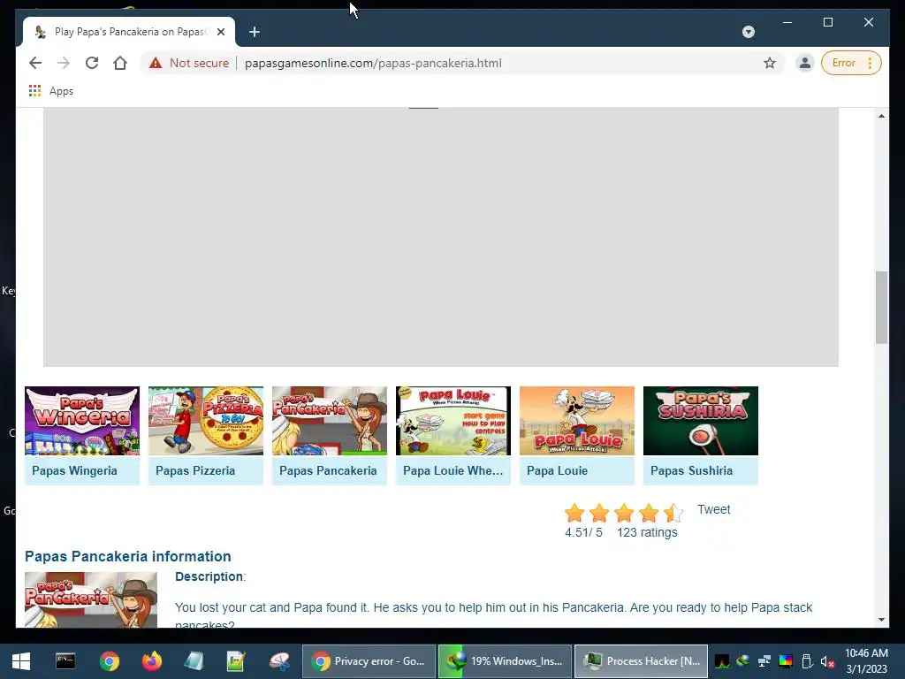Screen dimensions: 905x679
Task: Click the muted volume tray icon
Action: (827, 661)
